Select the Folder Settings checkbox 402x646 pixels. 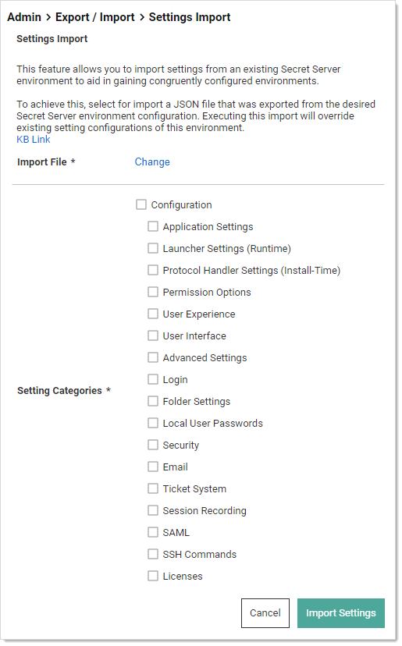(x=153, y=401)
